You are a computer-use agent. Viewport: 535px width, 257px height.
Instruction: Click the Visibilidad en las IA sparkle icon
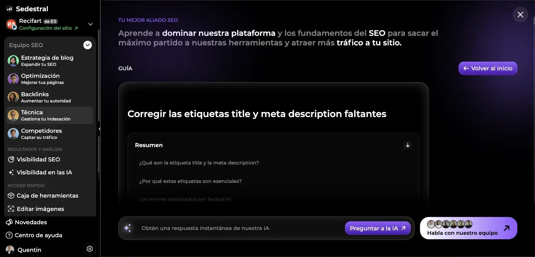[11, 172]
